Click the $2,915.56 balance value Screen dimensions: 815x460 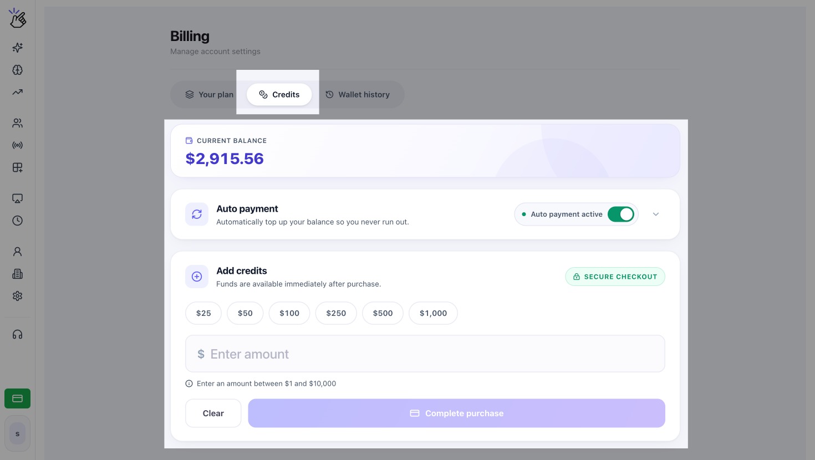225,159
